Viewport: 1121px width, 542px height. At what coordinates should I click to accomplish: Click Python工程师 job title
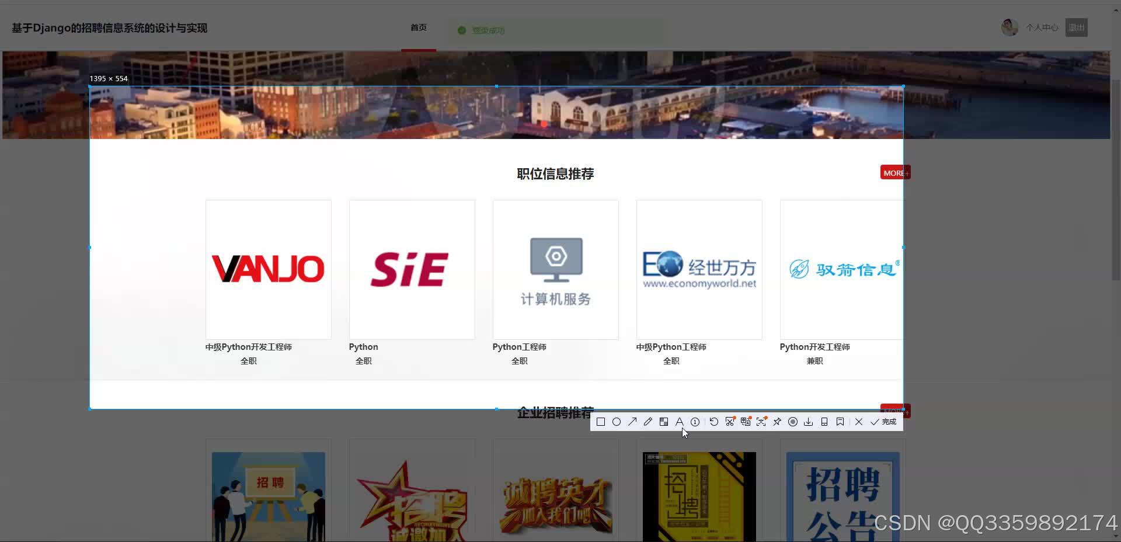(520, 347)
